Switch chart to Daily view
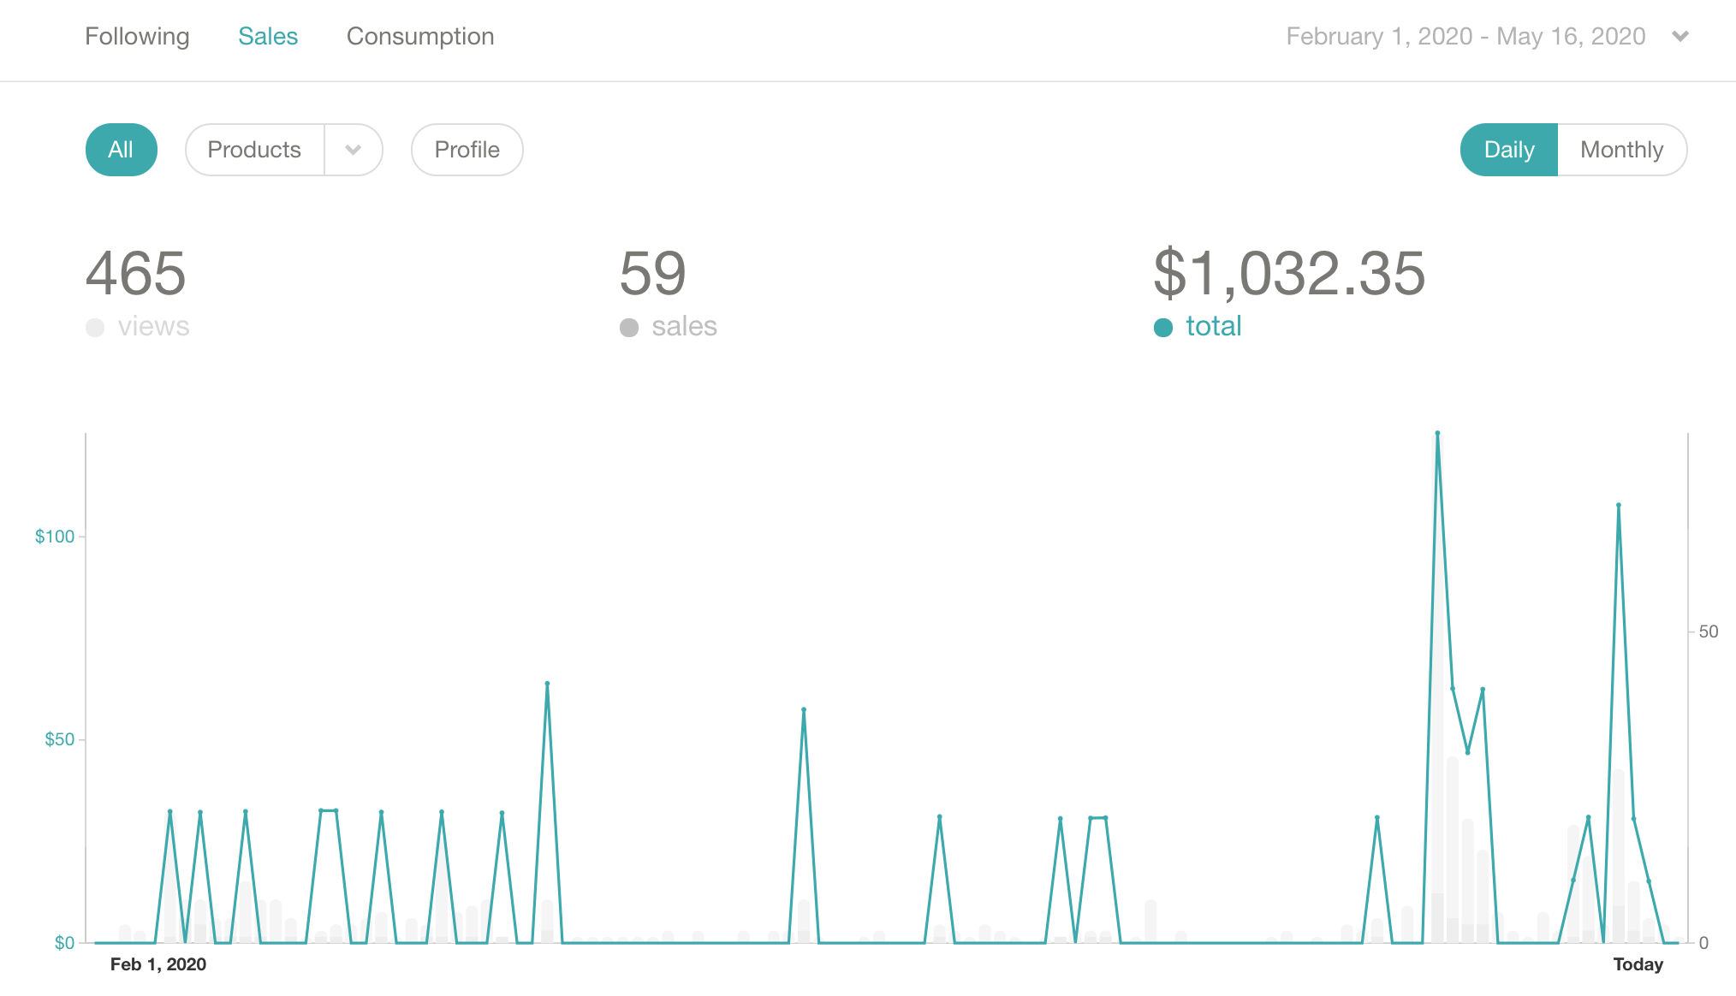1736x996 pixels. tap(1508, 150)
